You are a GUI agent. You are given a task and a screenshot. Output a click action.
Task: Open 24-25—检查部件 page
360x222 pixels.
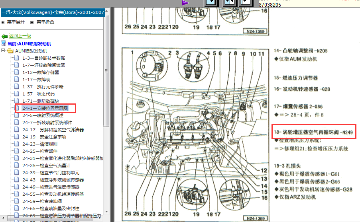(x=40, y=151)
